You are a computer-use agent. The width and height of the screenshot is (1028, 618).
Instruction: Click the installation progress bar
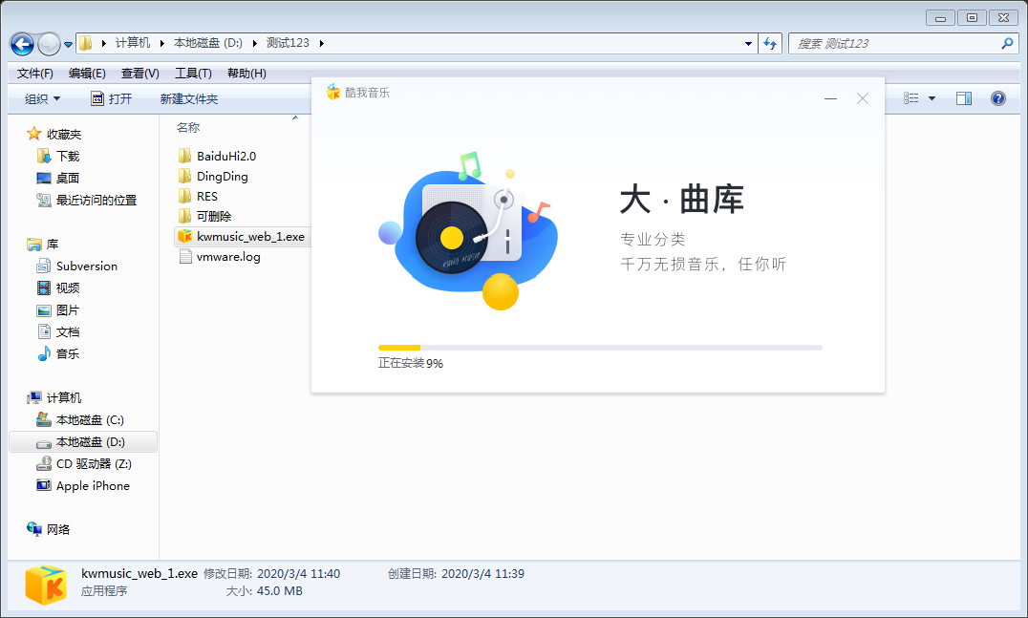pos(600,348)
